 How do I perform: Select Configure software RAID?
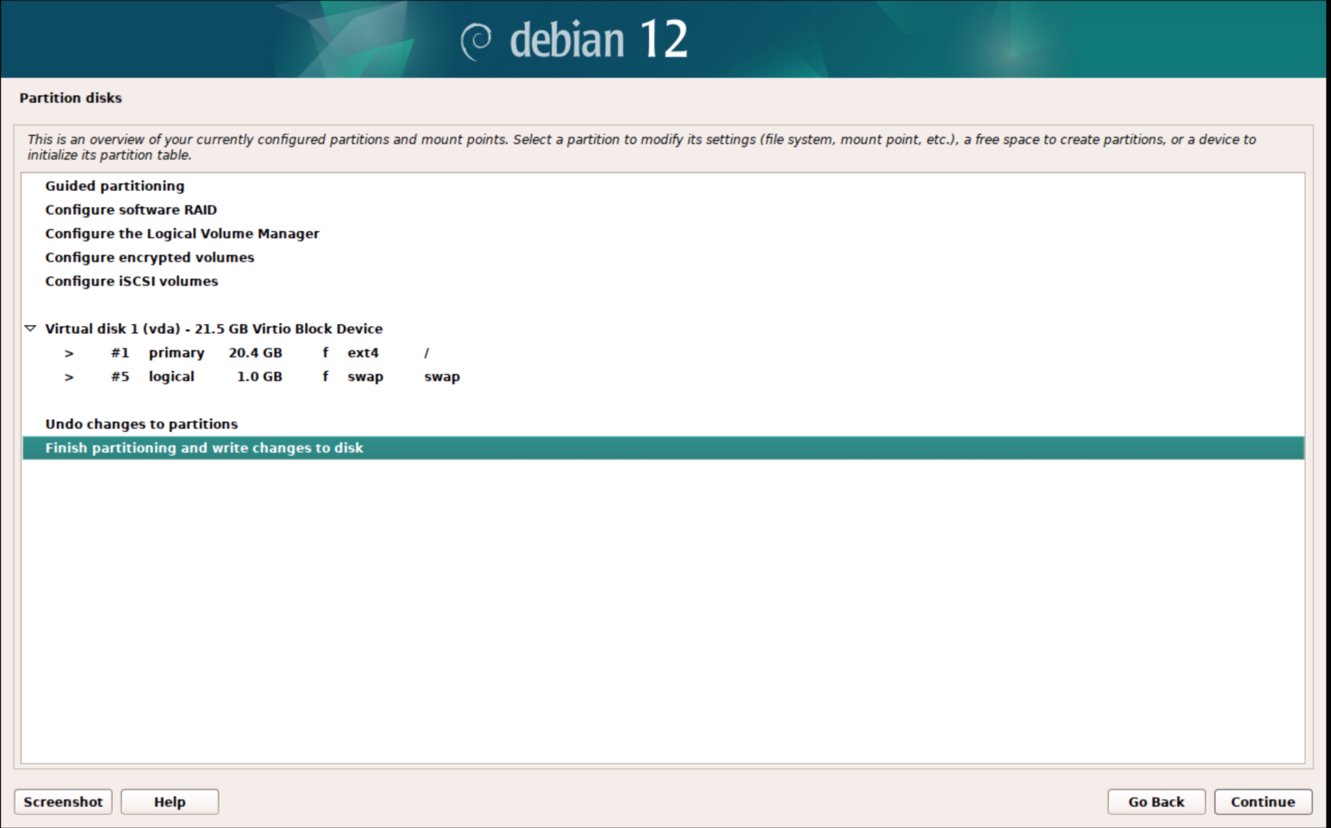click(x=131, y=210)
